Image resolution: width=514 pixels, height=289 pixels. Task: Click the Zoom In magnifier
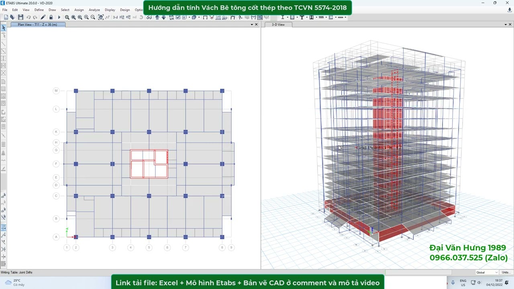click(86, 17)
